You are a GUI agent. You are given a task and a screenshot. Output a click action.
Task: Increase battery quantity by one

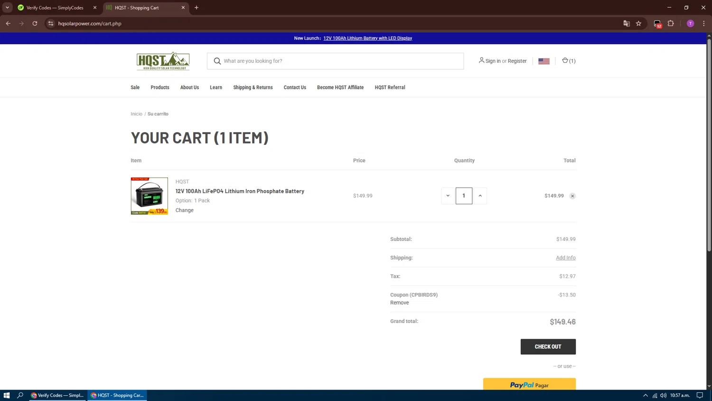pos(480,196)
